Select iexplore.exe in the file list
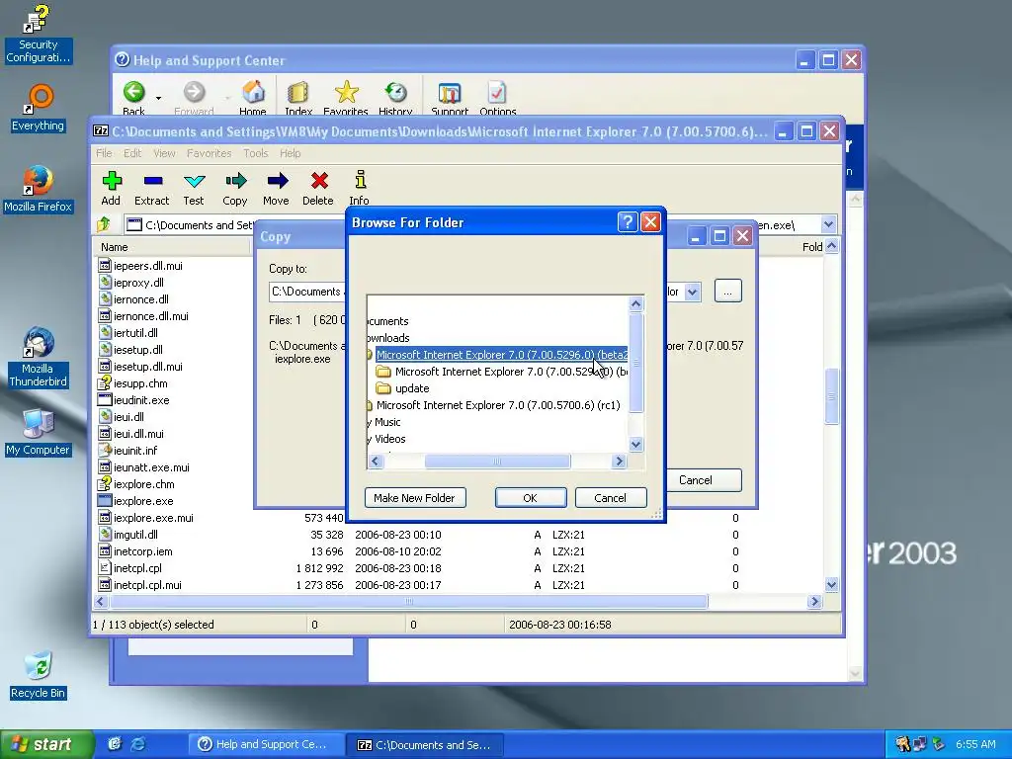This screenshot has height=759, width=1012. click(x=136, y=501)
